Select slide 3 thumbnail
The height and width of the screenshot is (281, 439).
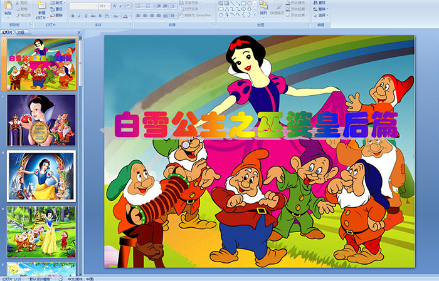coord(41,176)
